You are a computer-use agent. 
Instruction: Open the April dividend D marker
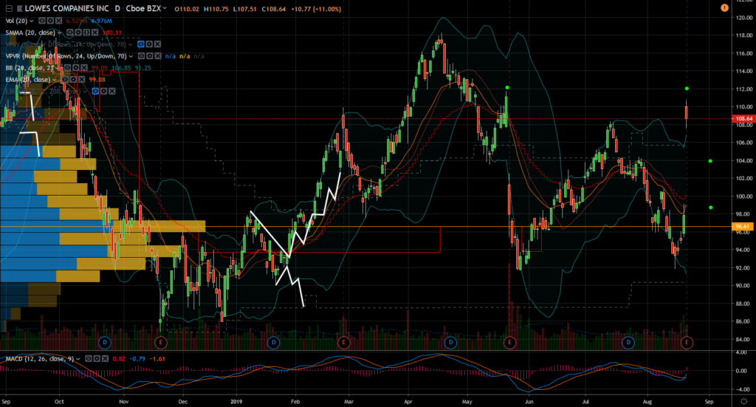coord(450,343)
